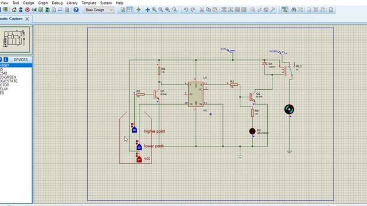Select diode D1
This screenshot has height=206, width=367.
pos(265,64)
